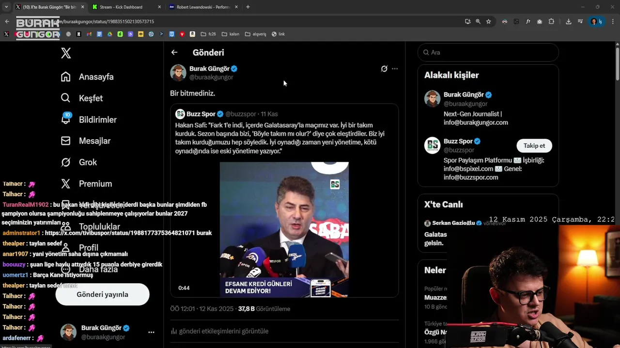
Task: Close the Robert Lewandowski tab
Action: coord(236,7)
